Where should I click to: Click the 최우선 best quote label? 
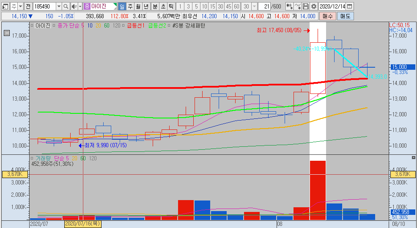pyautogui.click(x=189, y=16)
